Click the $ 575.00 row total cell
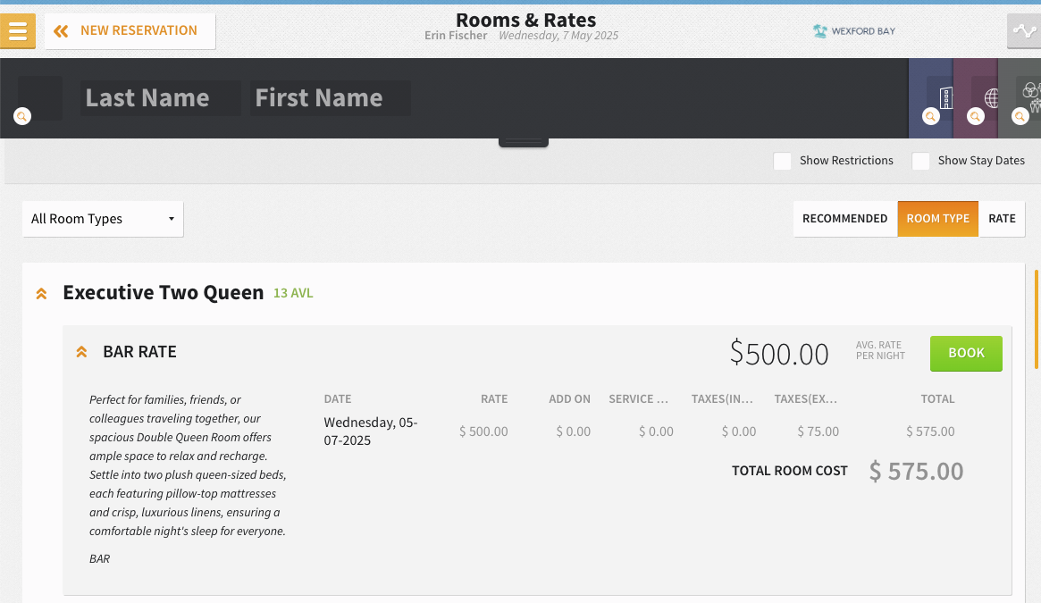This screenshot has width=1041, height=603. pyautogui.click(x=930, y=431)
